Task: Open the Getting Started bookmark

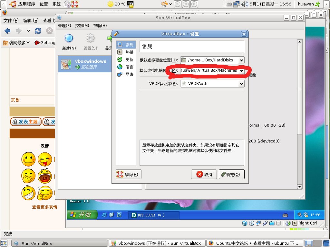Action: (44, 43)
